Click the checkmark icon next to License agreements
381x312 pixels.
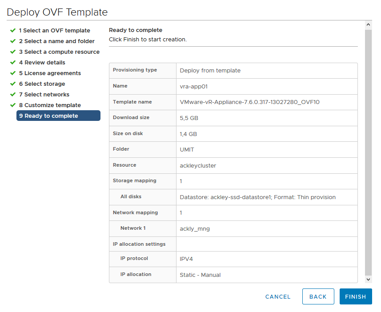[13, 73]
